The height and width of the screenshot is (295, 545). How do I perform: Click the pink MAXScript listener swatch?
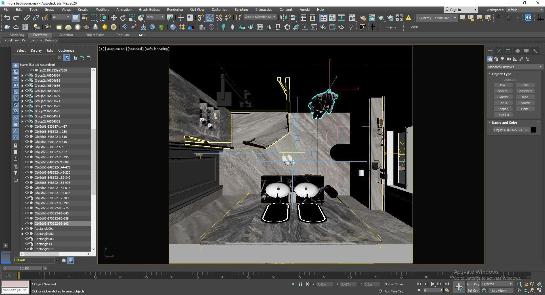click(x=15, y=284)
